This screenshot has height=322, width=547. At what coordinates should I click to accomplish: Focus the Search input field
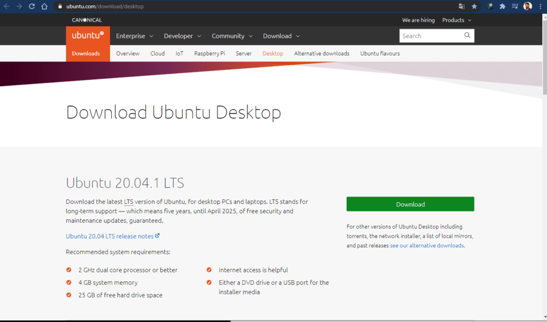[x=430, y=36]
